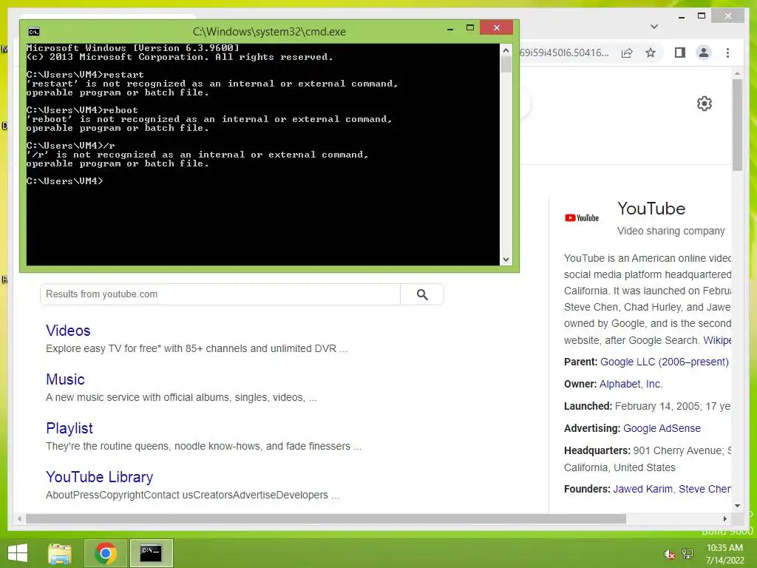The image size is (757, 568).
Task: Open the Videos sitelink
Action: [68, 331]
